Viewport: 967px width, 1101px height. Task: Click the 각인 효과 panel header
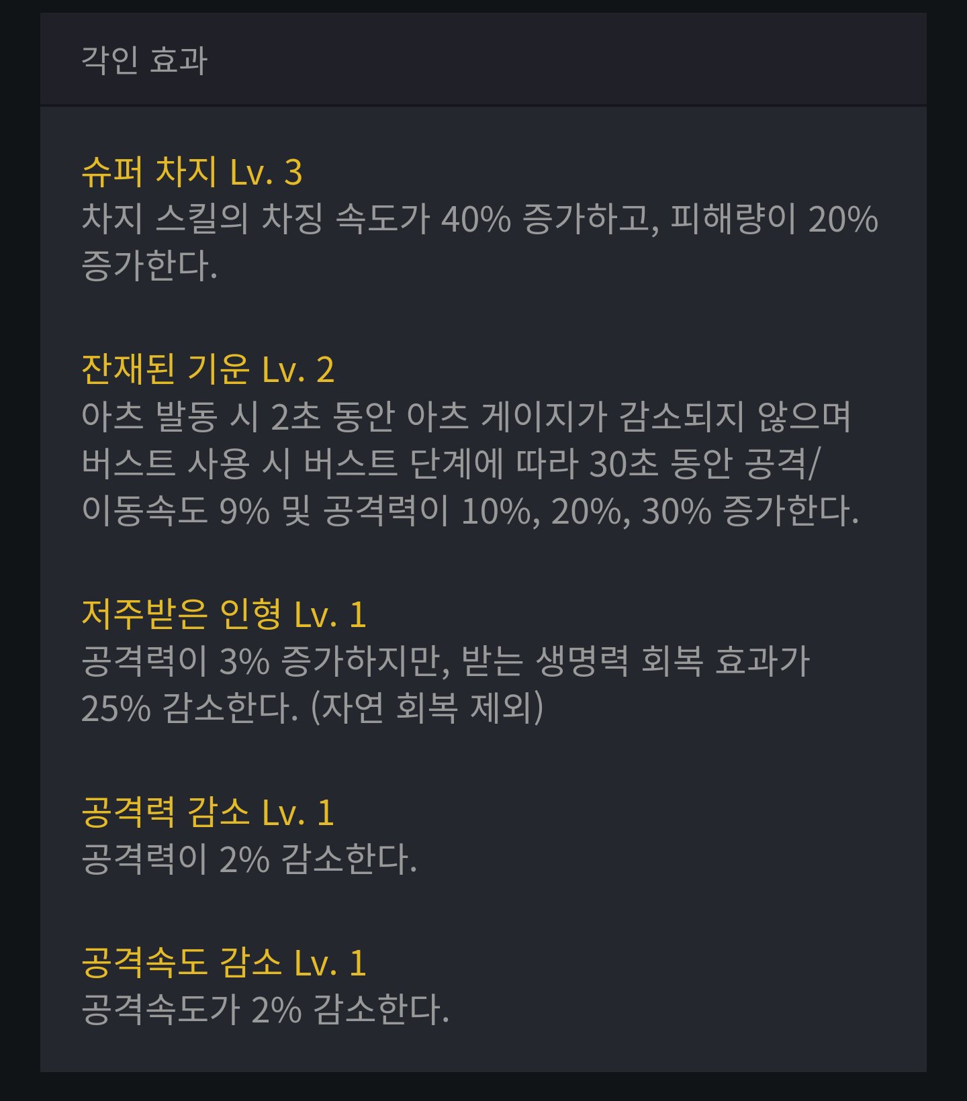tap(144, 60)
